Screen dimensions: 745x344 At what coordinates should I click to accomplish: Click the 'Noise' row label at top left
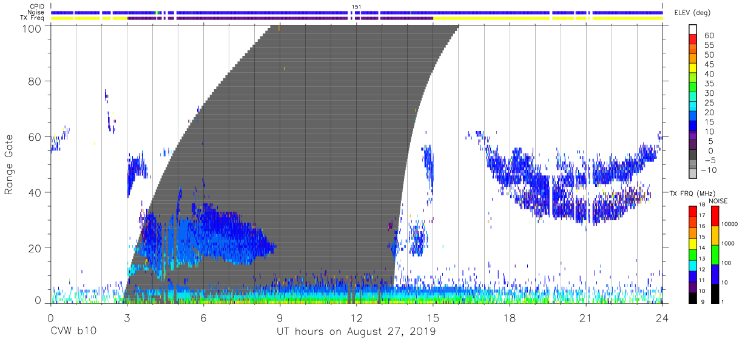click(x=36, y=12)
